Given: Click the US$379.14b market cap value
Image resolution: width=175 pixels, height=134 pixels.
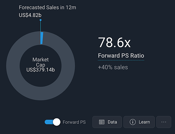Looking at the screenshot, I should [x=40, y=70].
